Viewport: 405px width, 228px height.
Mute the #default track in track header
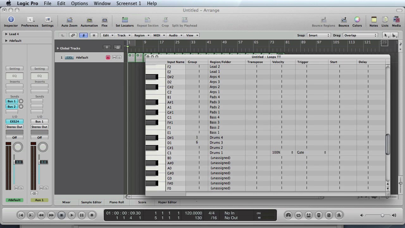click(114, 57)
